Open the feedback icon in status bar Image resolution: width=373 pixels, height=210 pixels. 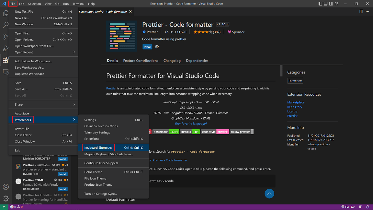pyautogui.click(x=361, y=207)
